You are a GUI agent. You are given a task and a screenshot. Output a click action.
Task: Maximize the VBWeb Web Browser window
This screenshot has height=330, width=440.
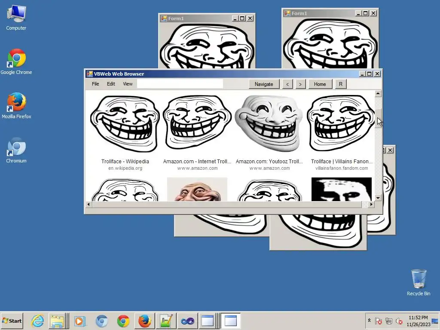370,74
